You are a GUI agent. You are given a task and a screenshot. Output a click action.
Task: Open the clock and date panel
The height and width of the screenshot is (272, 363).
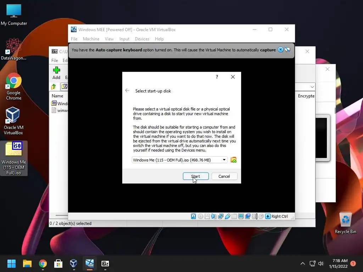click(x=338, y=263)
